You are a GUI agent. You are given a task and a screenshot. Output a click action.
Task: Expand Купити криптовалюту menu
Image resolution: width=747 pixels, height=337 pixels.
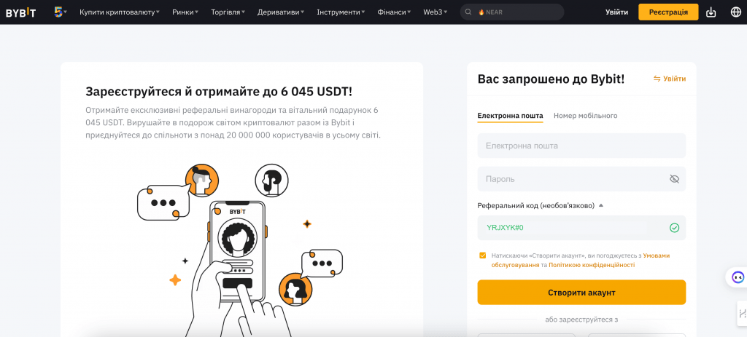[120, 12]
